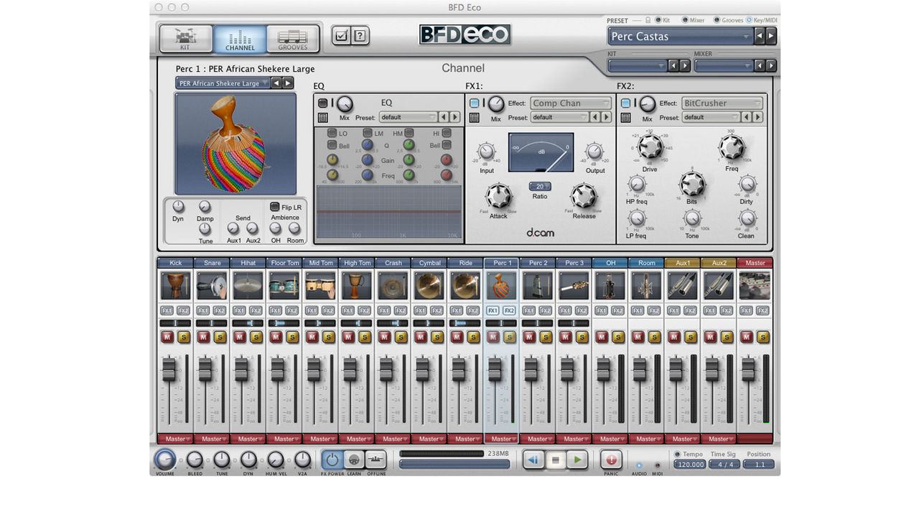
Task: Step to the next FX1 preset
Action: click(x=606, y=117)
